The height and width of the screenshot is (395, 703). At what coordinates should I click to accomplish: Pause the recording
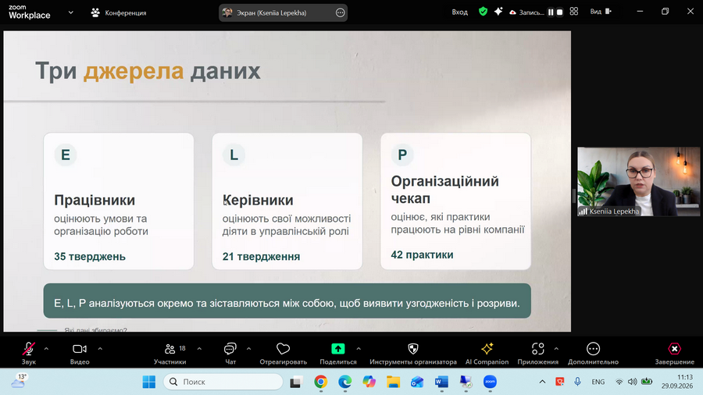point(551,12)
